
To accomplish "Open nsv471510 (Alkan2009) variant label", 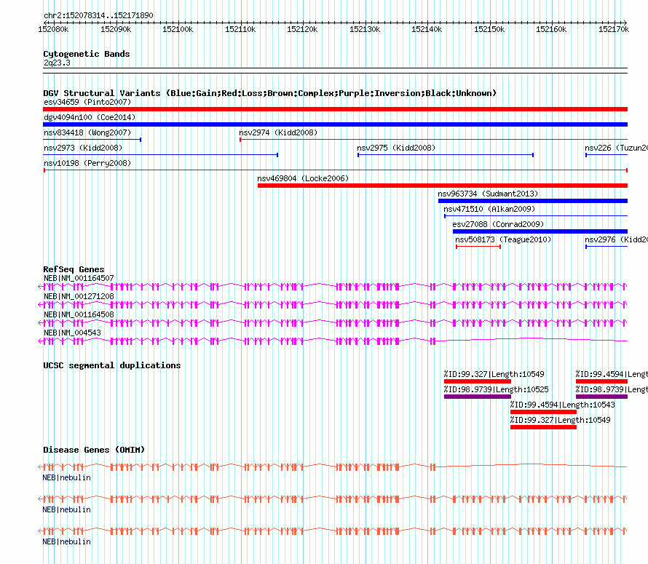I will [x=489, y=209].
